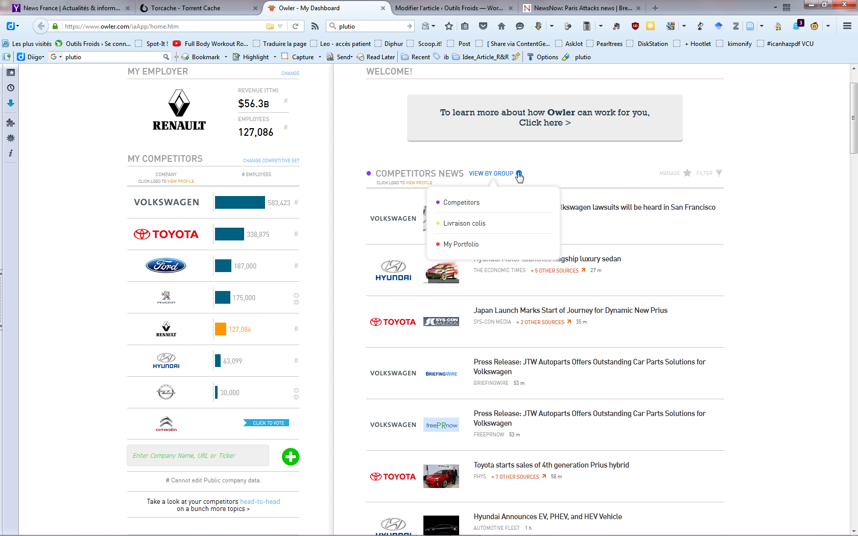
Task: Reload the current page
Action: pyautogui.click(x=295, y=26)
